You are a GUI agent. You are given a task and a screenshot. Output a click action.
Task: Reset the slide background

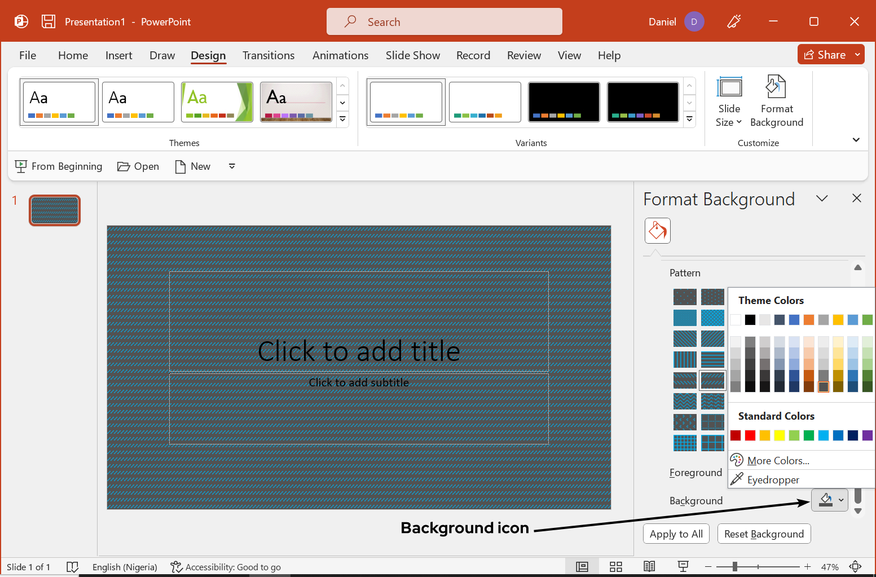[764, 534]
